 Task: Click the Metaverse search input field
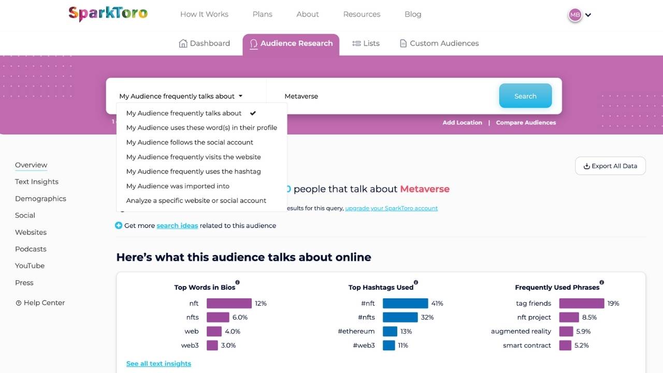382,96
